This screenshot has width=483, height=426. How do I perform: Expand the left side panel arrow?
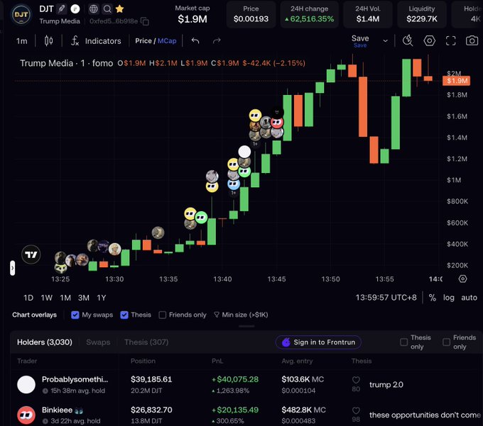coord(12,268)
